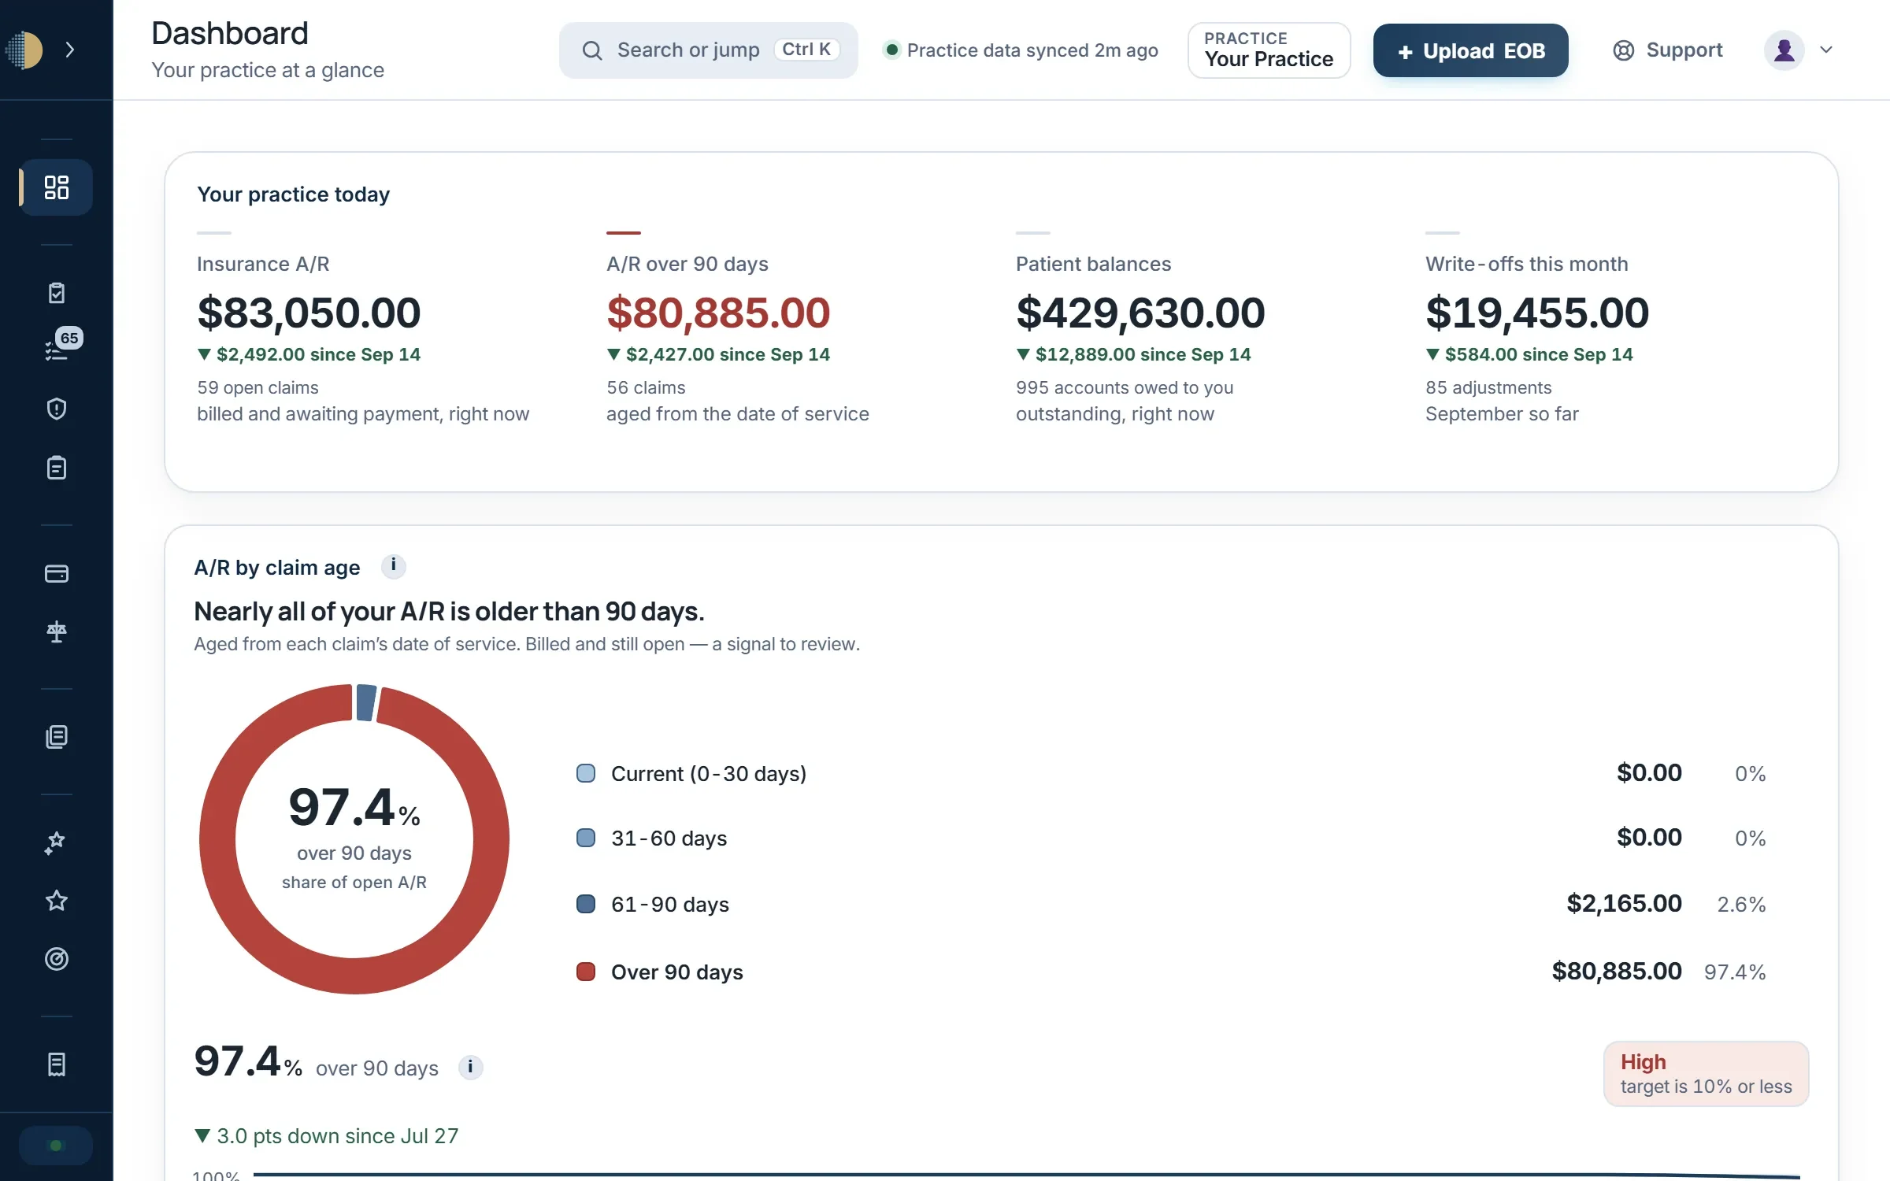Viewport: 1890px width, 1181px height.
Task: Open the receipt icon in sidebar
Action: (56, 1064)
